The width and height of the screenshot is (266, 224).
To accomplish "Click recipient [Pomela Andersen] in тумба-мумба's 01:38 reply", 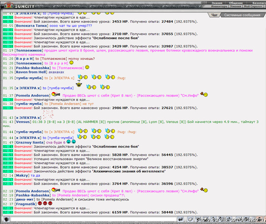I will [x=65, y=104].
